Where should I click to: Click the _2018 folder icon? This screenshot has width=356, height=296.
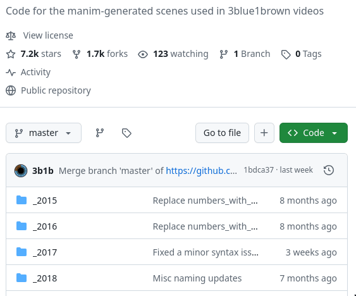pyautogui.click(x=21, y=278)
